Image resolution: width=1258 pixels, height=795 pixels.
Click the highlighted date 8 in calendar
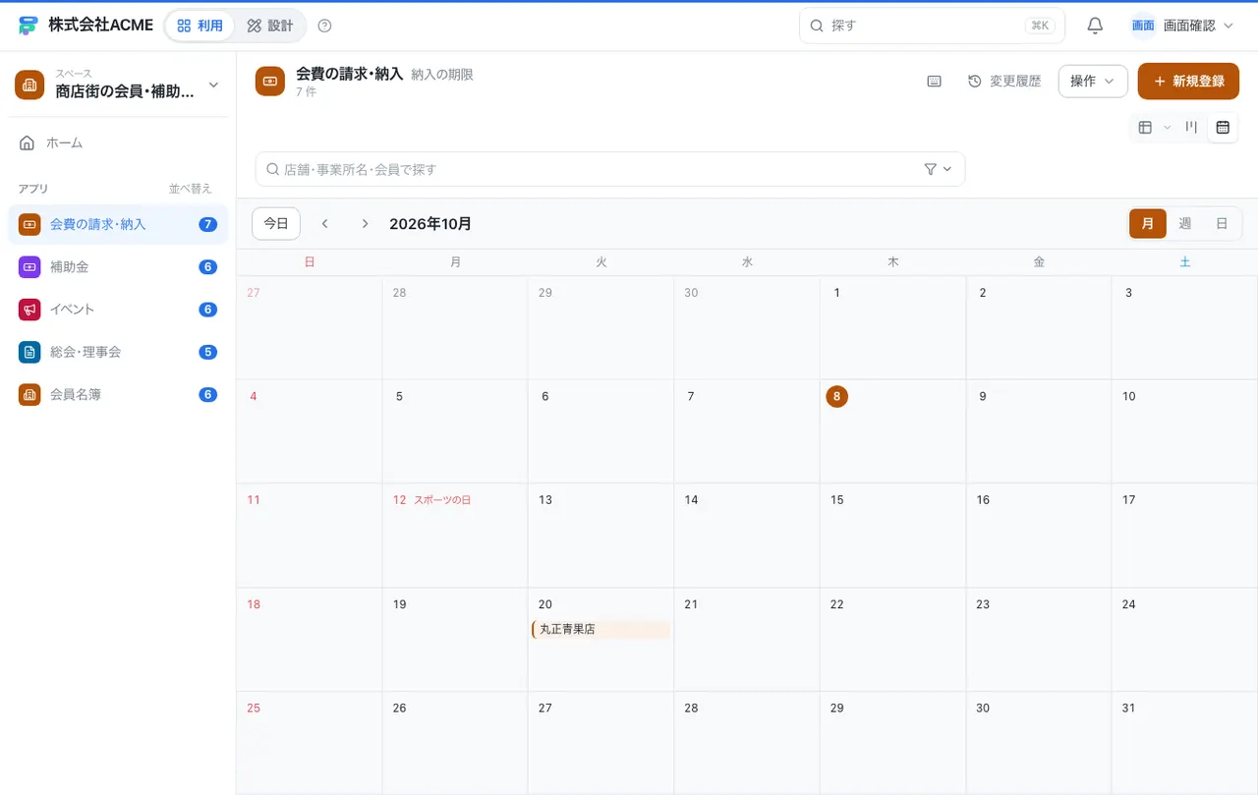tap(836, 397)
